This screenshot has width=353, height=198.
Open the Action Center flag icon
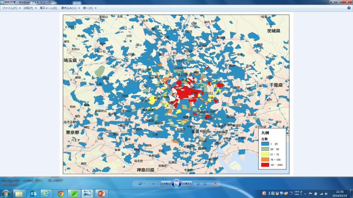tap(310, 194)
